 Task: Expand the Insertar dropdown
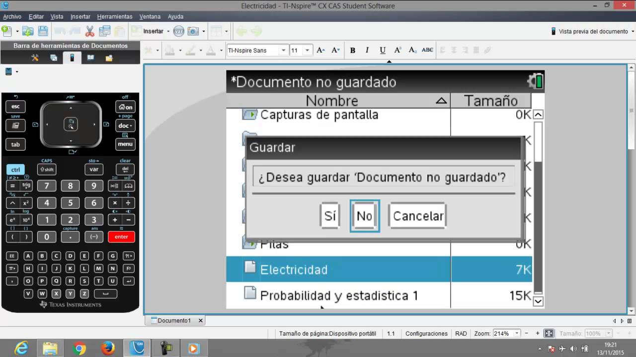click(x=168, y=31)
